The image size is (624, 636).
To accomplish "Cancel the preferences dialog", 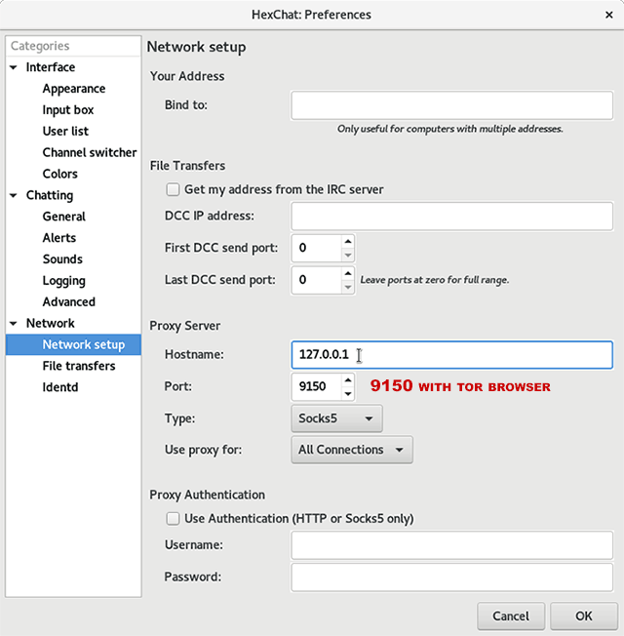I will pyautogui.click(x=511, y=616).
